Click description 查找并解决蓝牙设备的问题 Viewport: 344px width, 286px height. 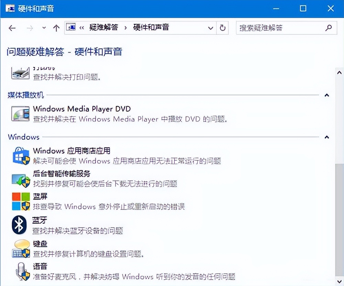78,231
